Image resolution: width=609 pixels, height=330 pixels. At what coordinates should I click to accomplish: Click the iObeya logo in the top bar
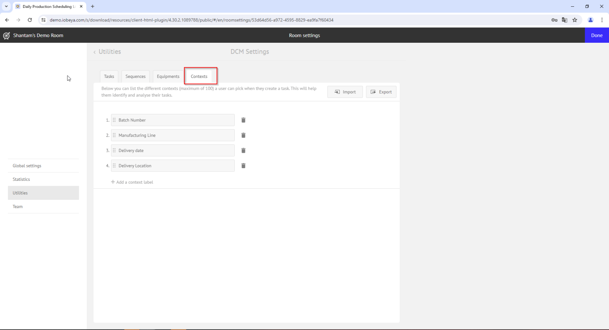click(6, 35)
